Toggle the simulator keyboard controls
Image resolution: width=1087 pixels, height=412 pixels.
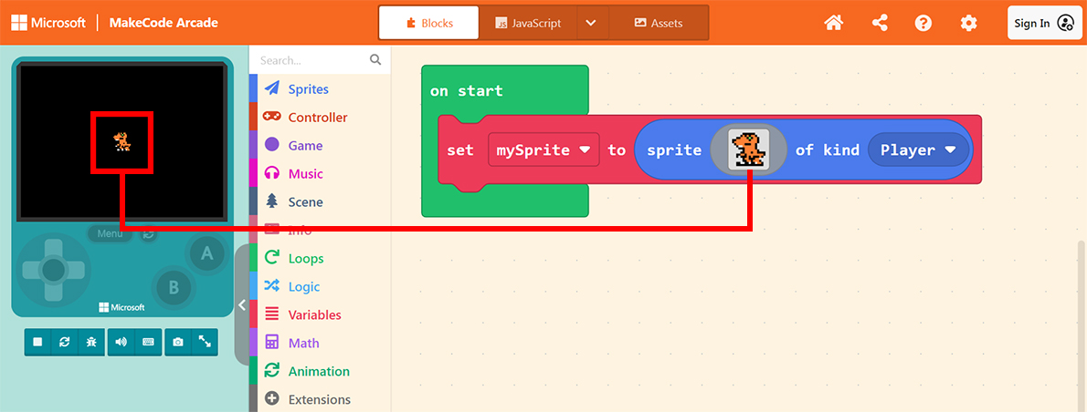147,342
